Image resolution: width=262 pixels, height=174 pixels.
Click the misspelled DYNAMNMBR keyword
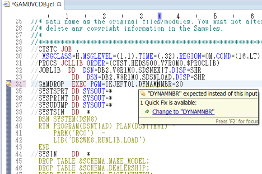click(x=155, y=84)
